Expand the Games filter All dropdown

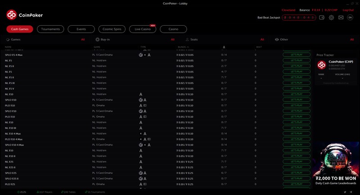tap(83, 40)
